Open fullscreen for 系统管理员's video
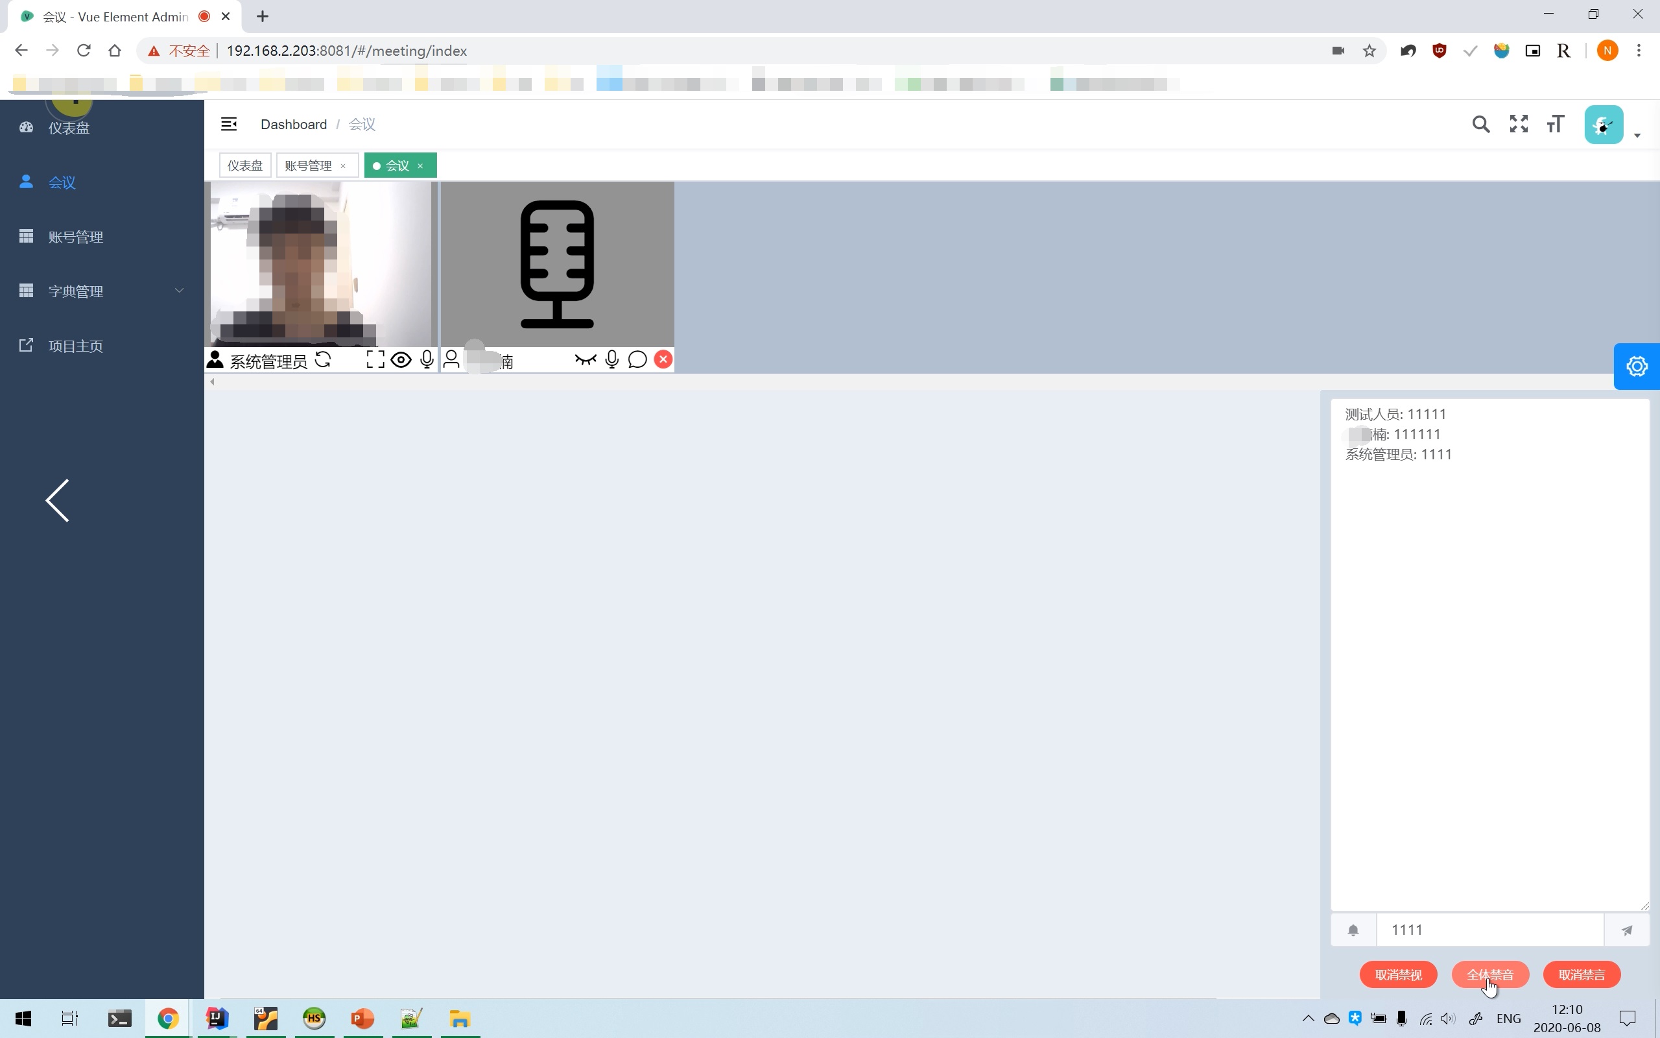Screen dimensions: 1660x1038 click(x=375, y=359)
